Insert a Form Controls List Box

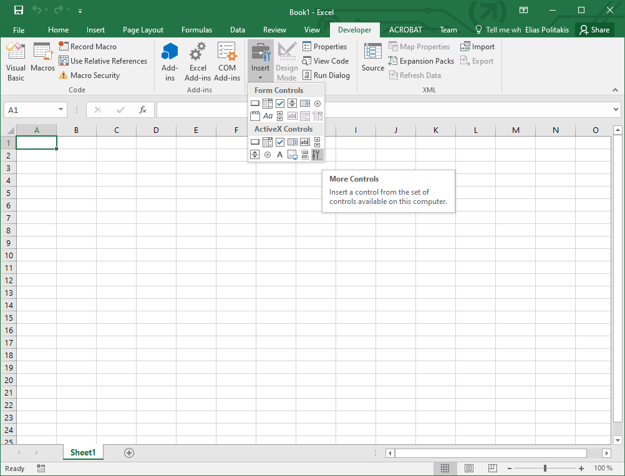(x=305, y=104)
